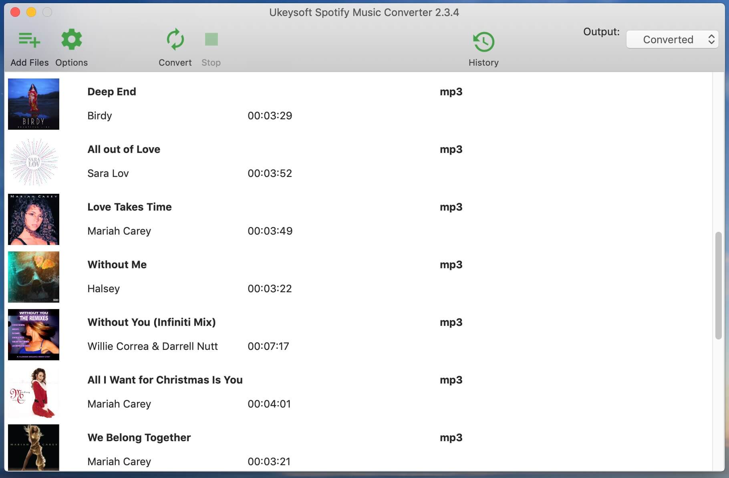Click the Add Files icon
Screen dimensions: 729x478
coord(29,40)
